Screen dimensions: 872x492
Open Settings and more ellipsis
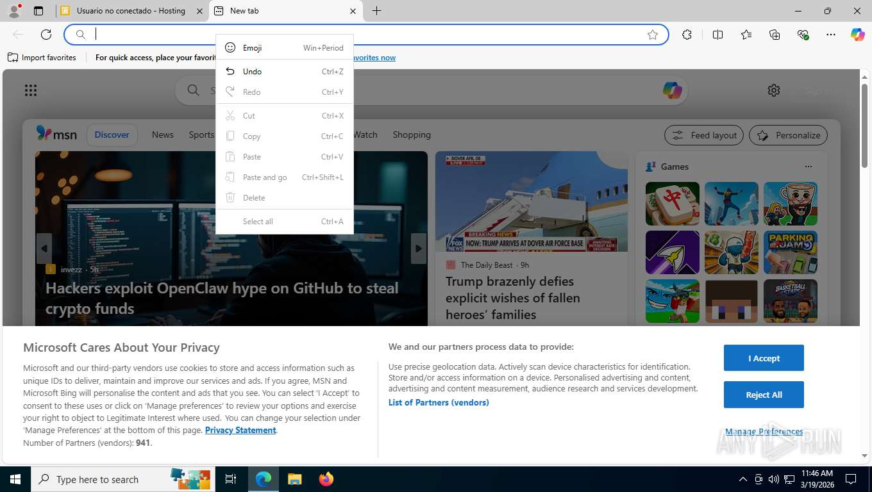click(831, 35)
